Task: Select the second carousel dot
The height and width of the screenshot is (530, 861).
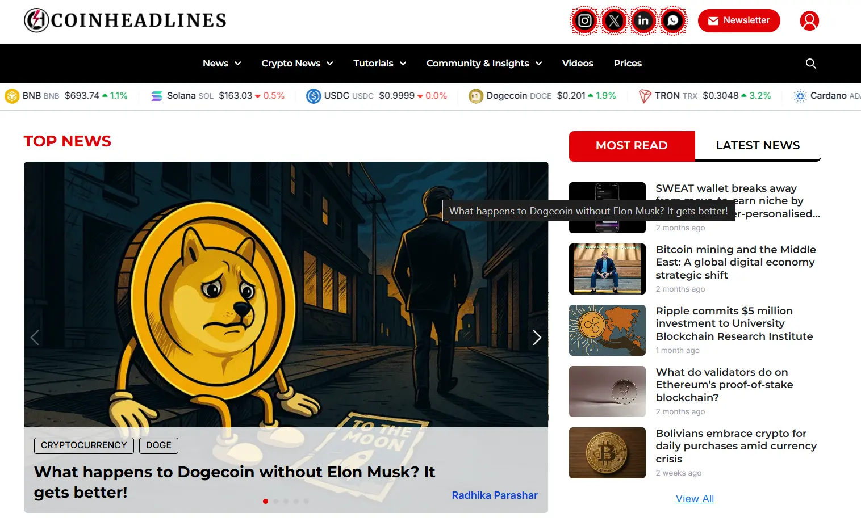Action: (x=275, y=501)
